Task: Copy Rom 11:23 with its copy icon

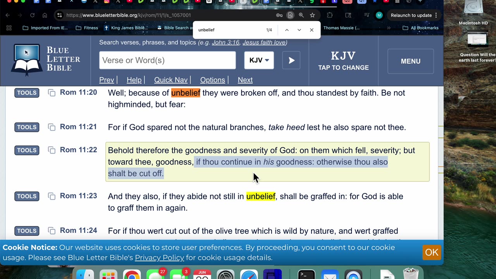Action: click(52, 196)
